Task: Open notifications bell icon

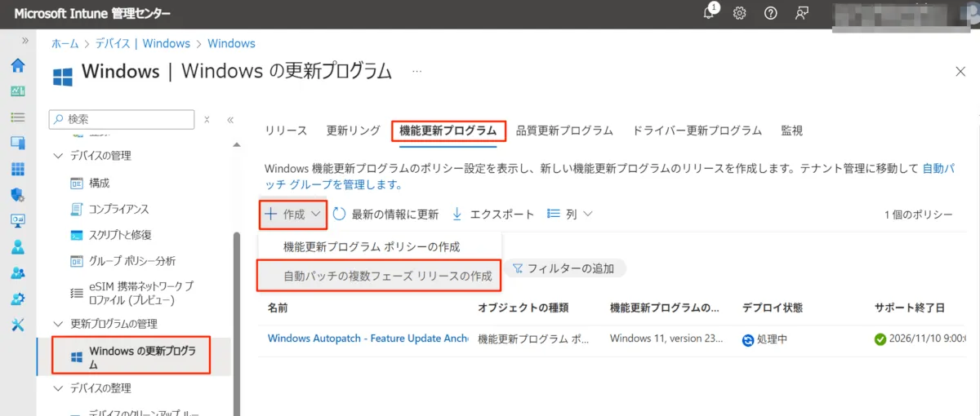Action: (709, 12)
